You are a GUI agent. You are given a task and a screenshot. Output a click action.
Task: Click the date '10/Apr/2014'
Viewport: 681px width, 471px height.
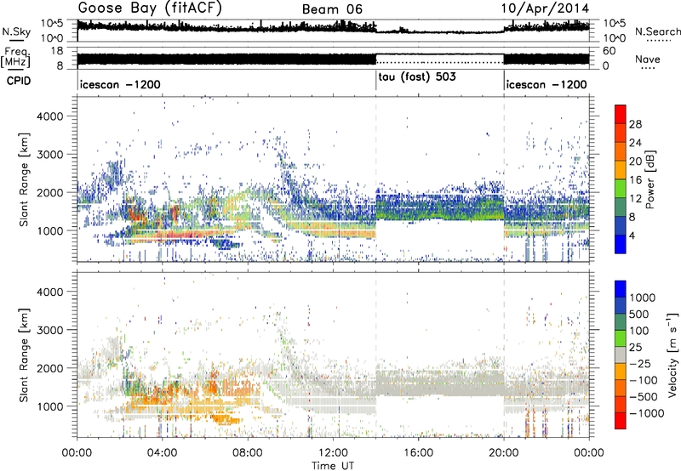545,9
